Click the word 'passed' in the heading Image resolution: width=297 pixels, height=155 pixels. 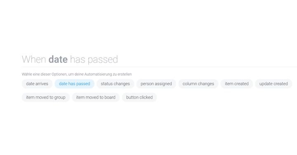pyautogui.click(x=103, y=60)
